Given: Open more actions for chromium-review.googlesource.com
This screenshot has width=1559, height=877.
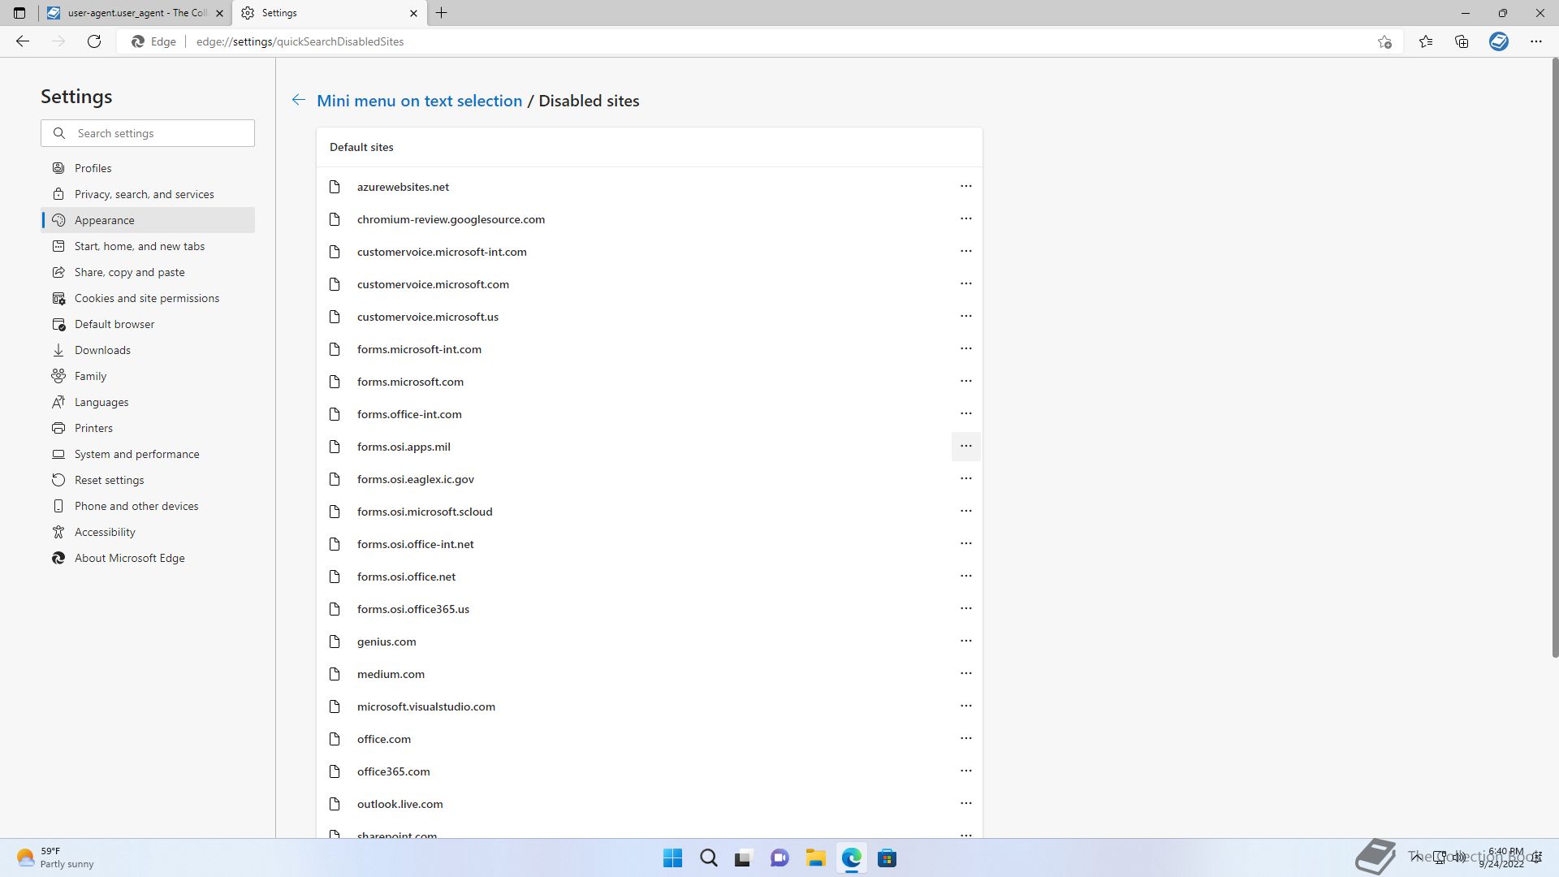Looking at the screenshot, I should [965, 218].
